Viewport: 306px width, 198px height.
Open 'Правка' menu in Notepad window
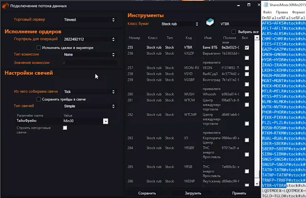click(x=282, y=12)
